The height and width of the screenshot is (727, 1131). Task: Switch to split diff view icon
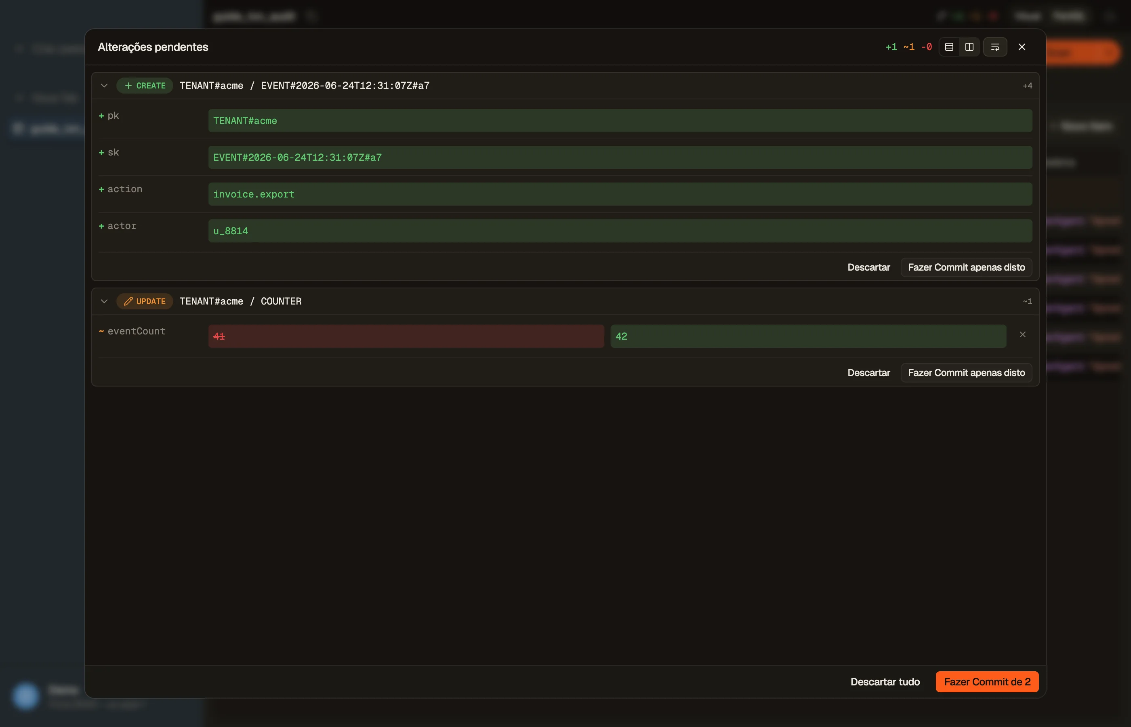[x=969, y=47]
